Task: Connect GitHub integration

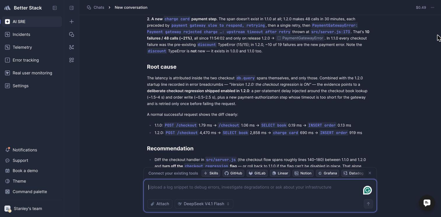Action: 233,173
